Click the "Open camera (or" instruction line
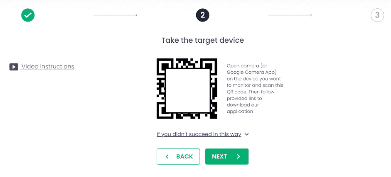 pyautogui.click(x=244, y=66)
